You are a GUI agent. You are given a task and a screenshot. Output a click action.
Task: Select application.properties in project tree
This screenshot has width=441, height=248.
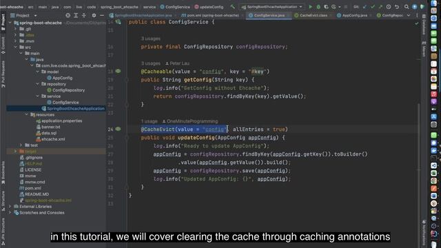coord(59,121)
